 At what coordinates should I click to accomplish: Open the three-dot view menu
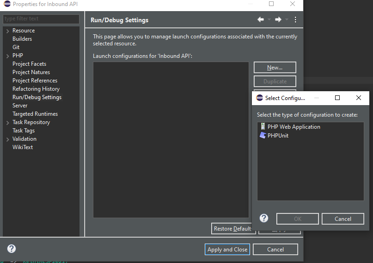[x=295, y=19]
